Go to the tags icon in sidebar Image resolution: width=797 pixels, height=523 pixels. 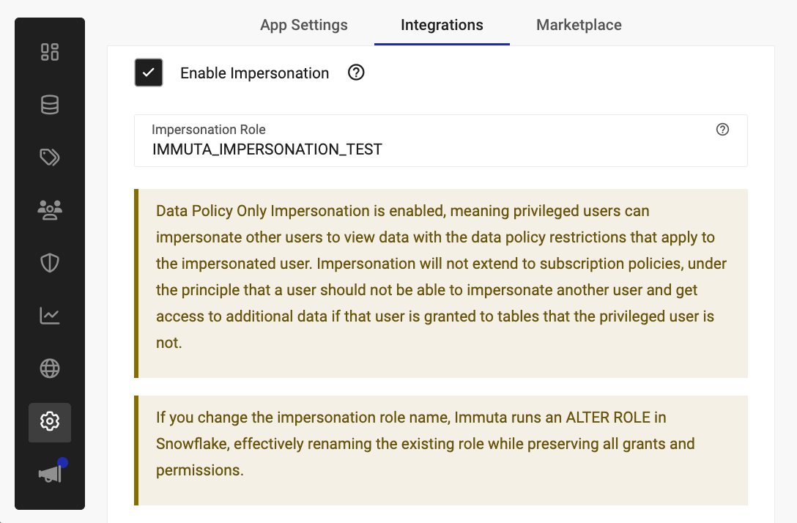click(50, 157)
